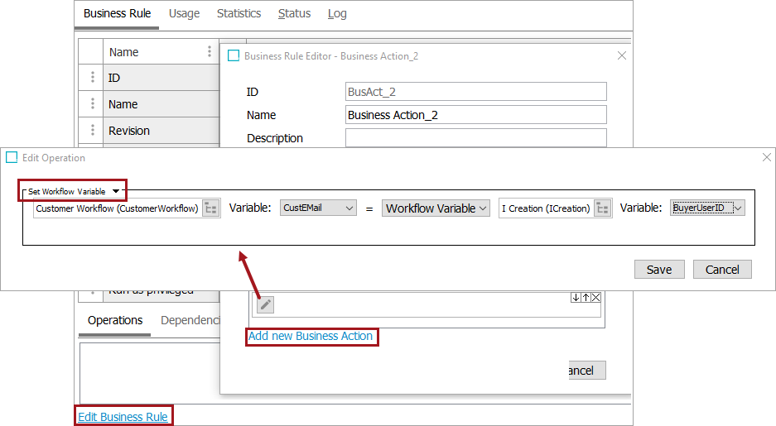Click the Description field in the Business Rule Editor
The height and width of the screenshot is (426, 776).
(x=475, y=138)
